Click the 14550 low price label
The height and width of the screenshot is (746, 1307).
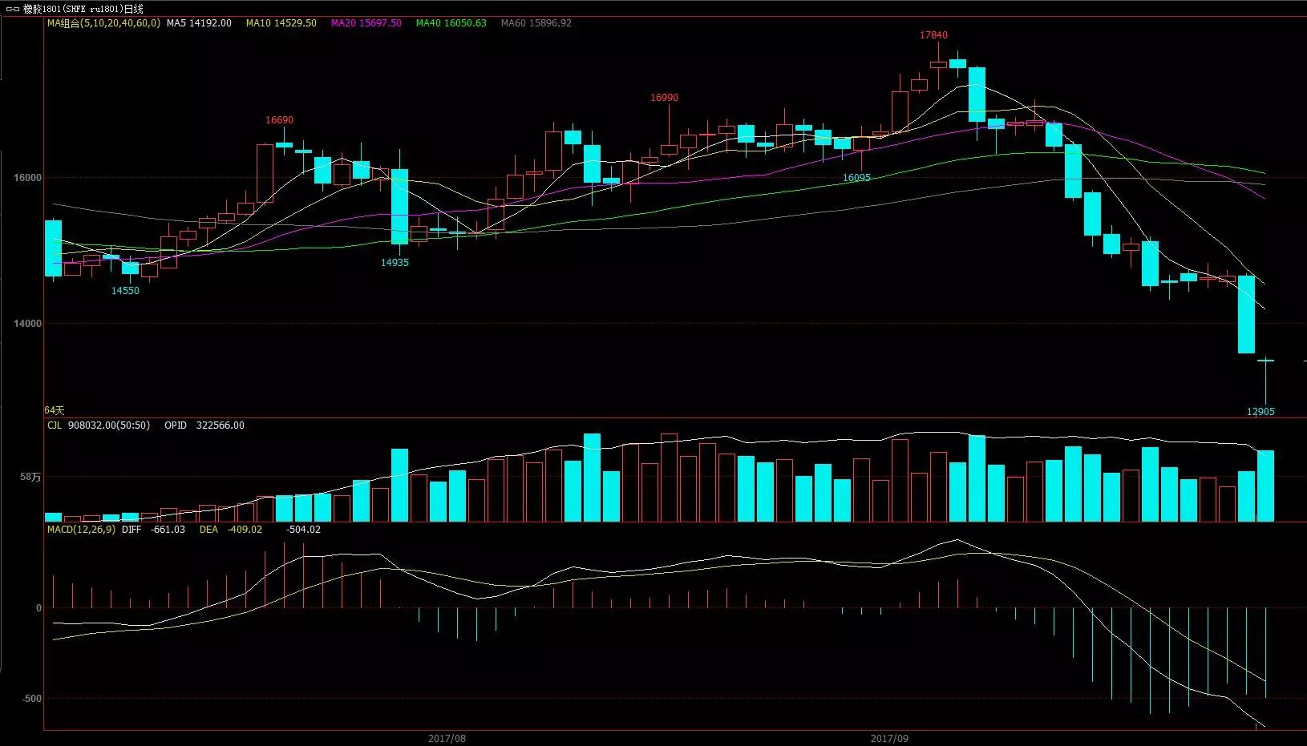pos(125,291)
